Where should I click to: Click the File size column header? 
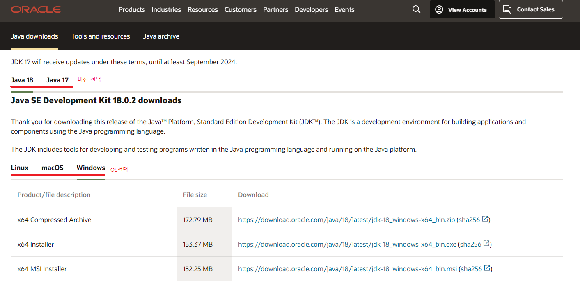(x=195, y=195)
